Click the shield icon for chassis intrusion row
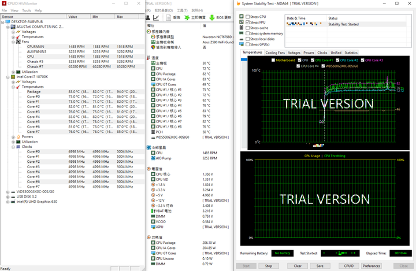 click(153, 47)
